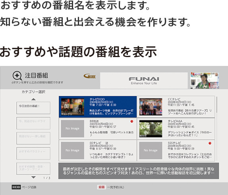Image resolution: width=228 pixels, height=195 pixels.
Task: Select the おすすめバラエティー category
Action: click(x=33, y=153)
